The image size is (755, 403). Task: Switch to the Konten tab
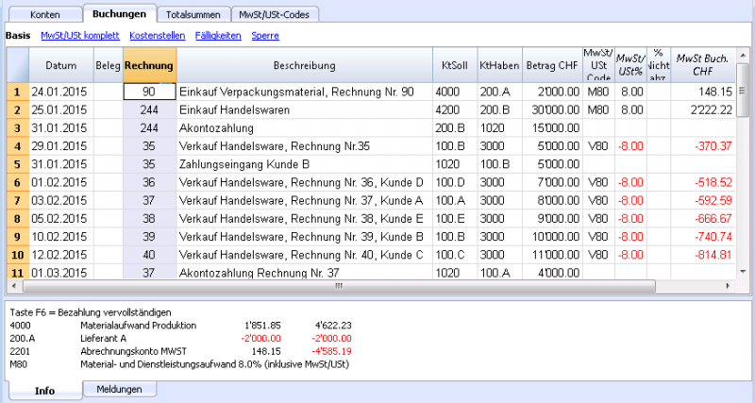(x=44, y=14)
